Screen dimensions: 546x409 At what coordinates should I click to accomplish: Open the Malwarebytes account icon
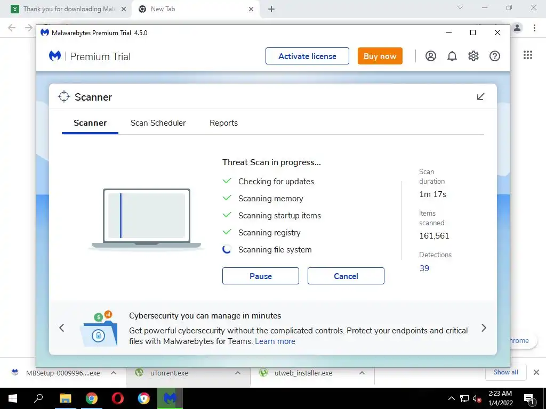(430, 56)
